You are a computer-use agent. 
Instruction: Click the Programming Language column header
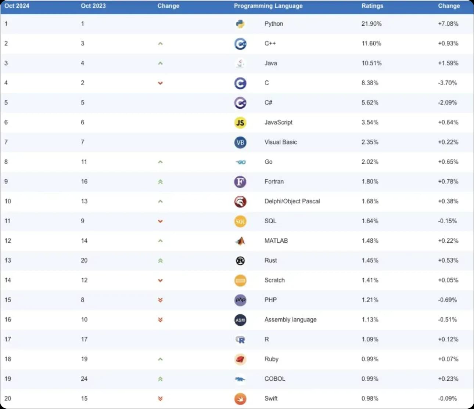pos(268,6)
